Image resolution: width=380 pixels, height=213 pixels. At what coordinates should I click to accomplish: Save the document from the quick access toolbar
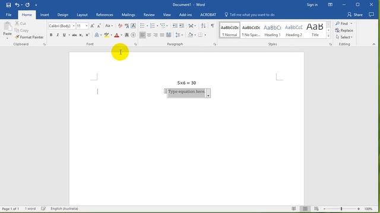8,5
